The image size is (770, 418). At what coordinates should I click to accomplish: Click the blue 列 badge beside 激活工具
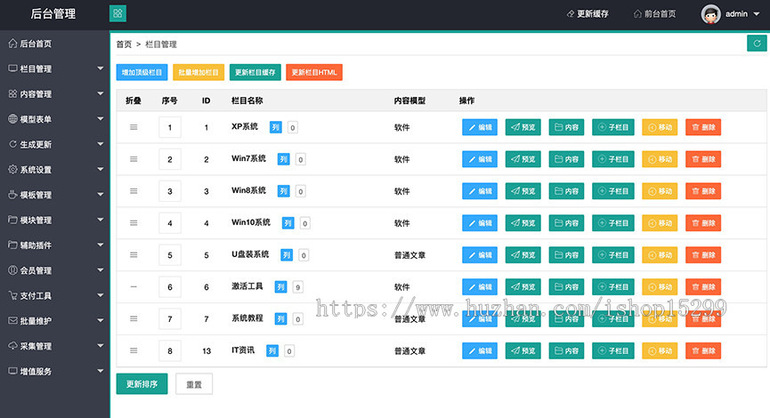[280, 287]
